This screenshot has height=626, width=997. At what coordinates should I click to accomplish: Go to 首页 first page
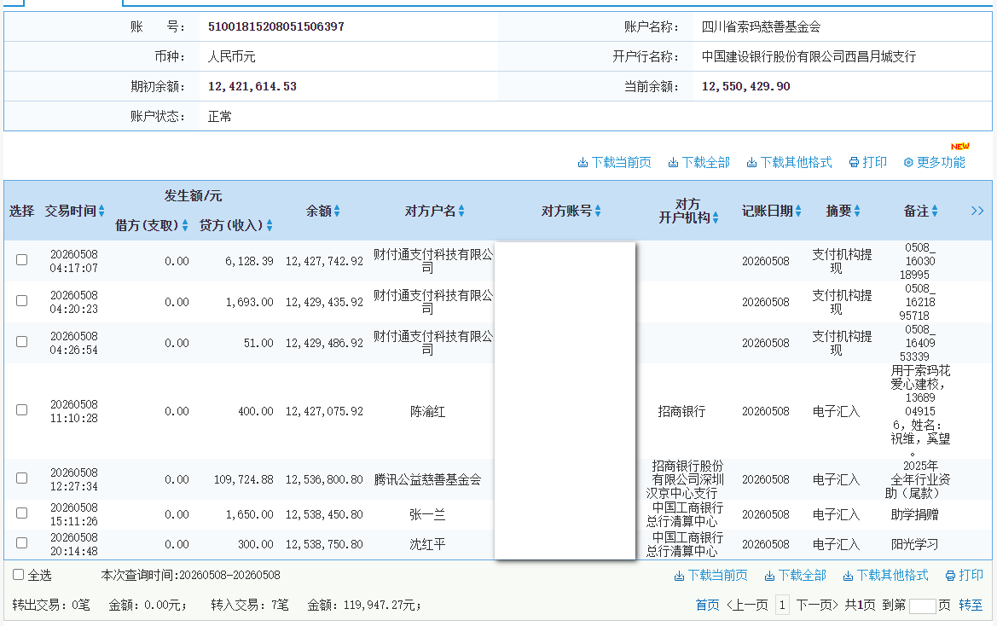(x=707, y=605)
